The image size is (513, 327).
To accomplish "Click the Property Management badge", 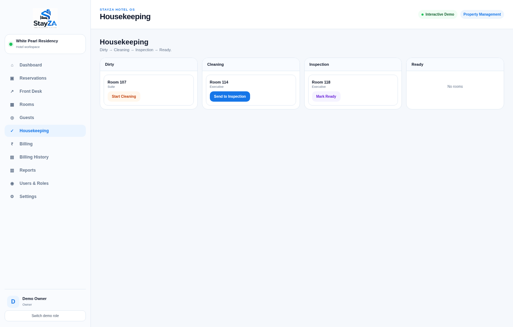I will click(482, 15).
